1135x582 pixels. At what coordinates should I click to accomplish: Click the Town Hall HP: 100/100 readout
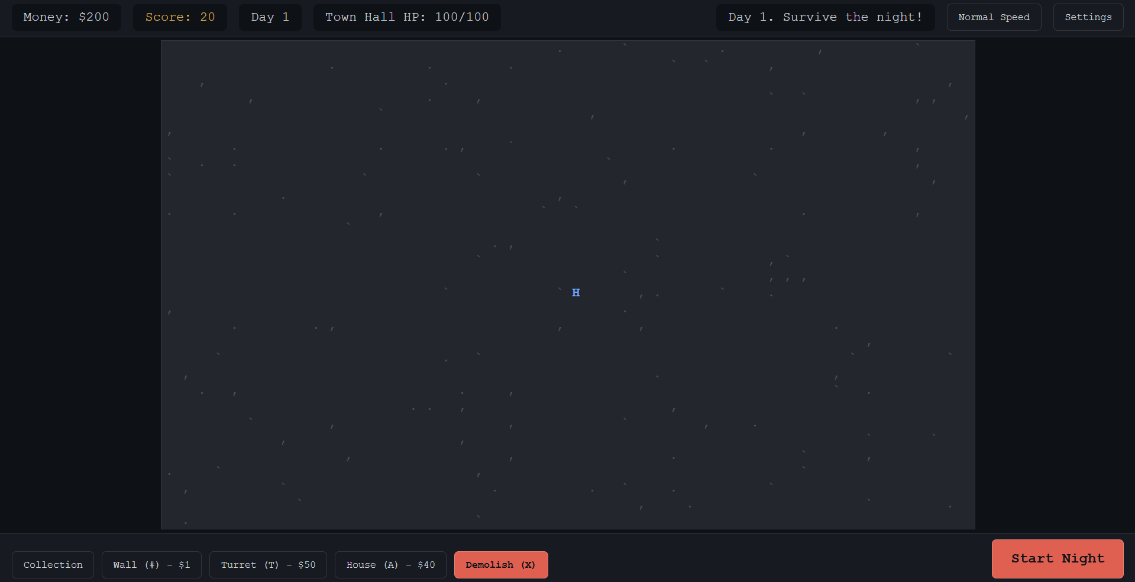(x=407, y=17)
